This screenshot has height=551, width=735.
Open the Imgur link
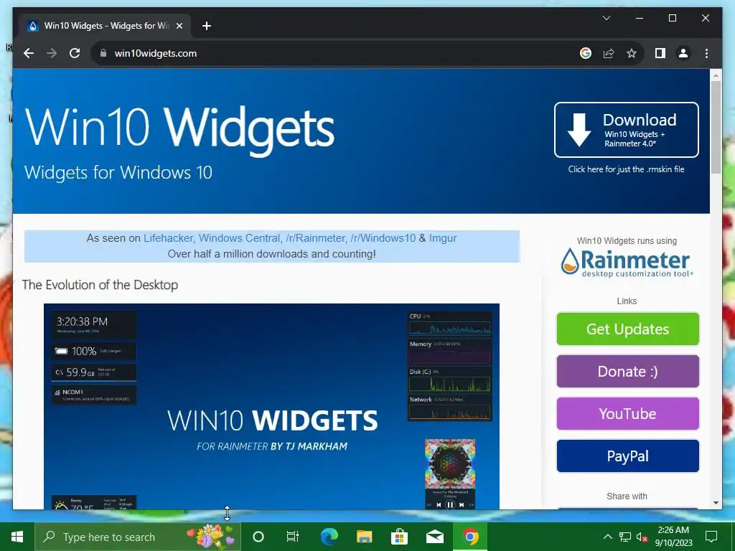pyautogui.click(x=442, y=238)
